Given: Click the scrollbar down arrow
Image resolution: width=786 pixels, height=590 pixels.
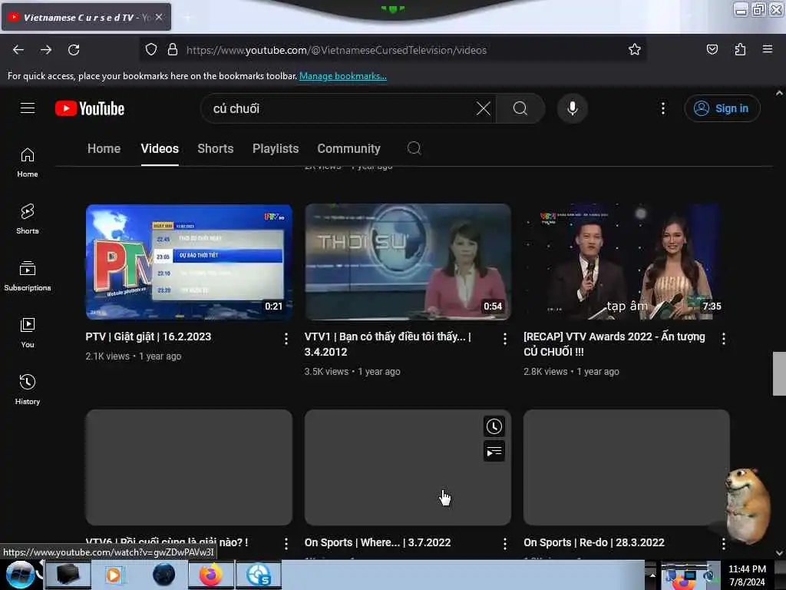Looking at the screenshot, I should point(779,553).
